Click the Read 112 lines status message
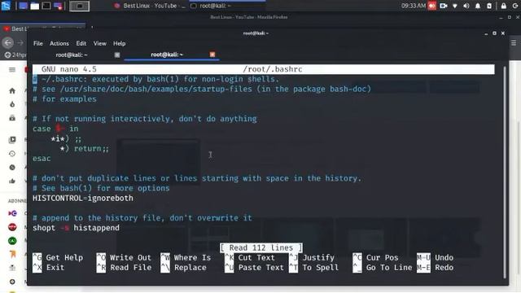The width and height of the screenshot is (521, 293). click(x=261, y=247)
